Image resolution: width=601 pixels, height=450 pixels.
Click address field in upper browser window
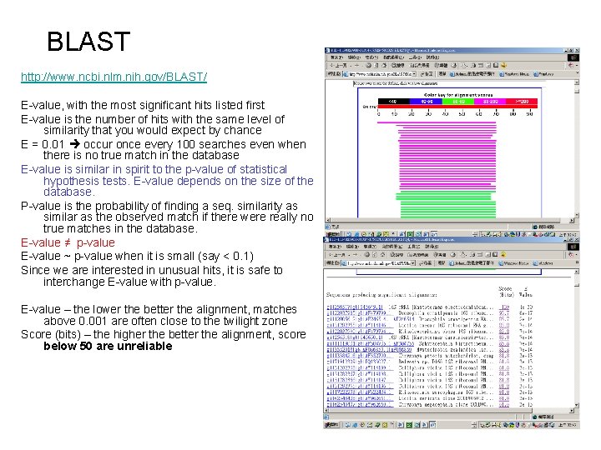(379, 74)
